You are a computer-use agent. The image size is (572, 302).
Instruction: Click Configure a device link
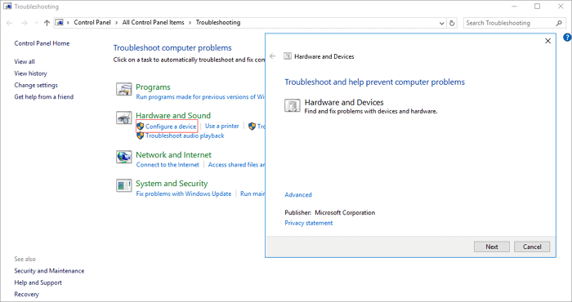(x=171, y=127)
